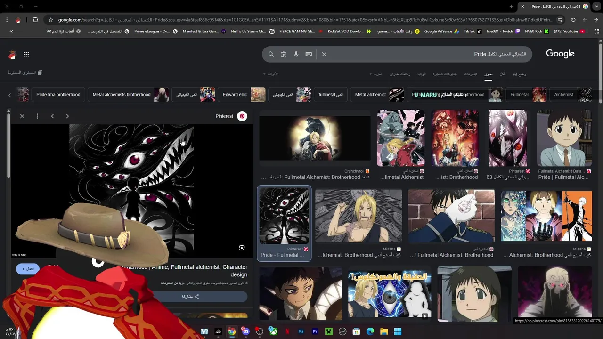This screenshot has width=603, height=339.
Task: Open Microsoft Edge from the taskbar
Action: click(x=370, y=331)
